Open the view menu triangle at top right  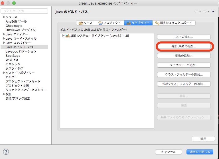(213, 11)
